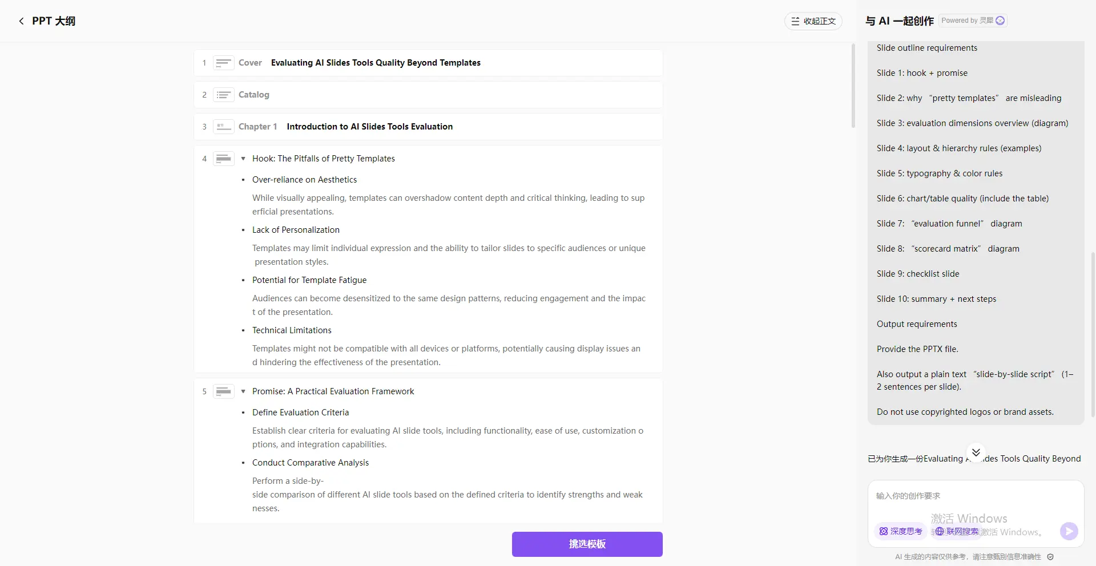The height and width of the screenshot is (566, 1096).
Task: Toggle 联网搜索 web search option
Action: pyautogui.click(x=957, y=531)
